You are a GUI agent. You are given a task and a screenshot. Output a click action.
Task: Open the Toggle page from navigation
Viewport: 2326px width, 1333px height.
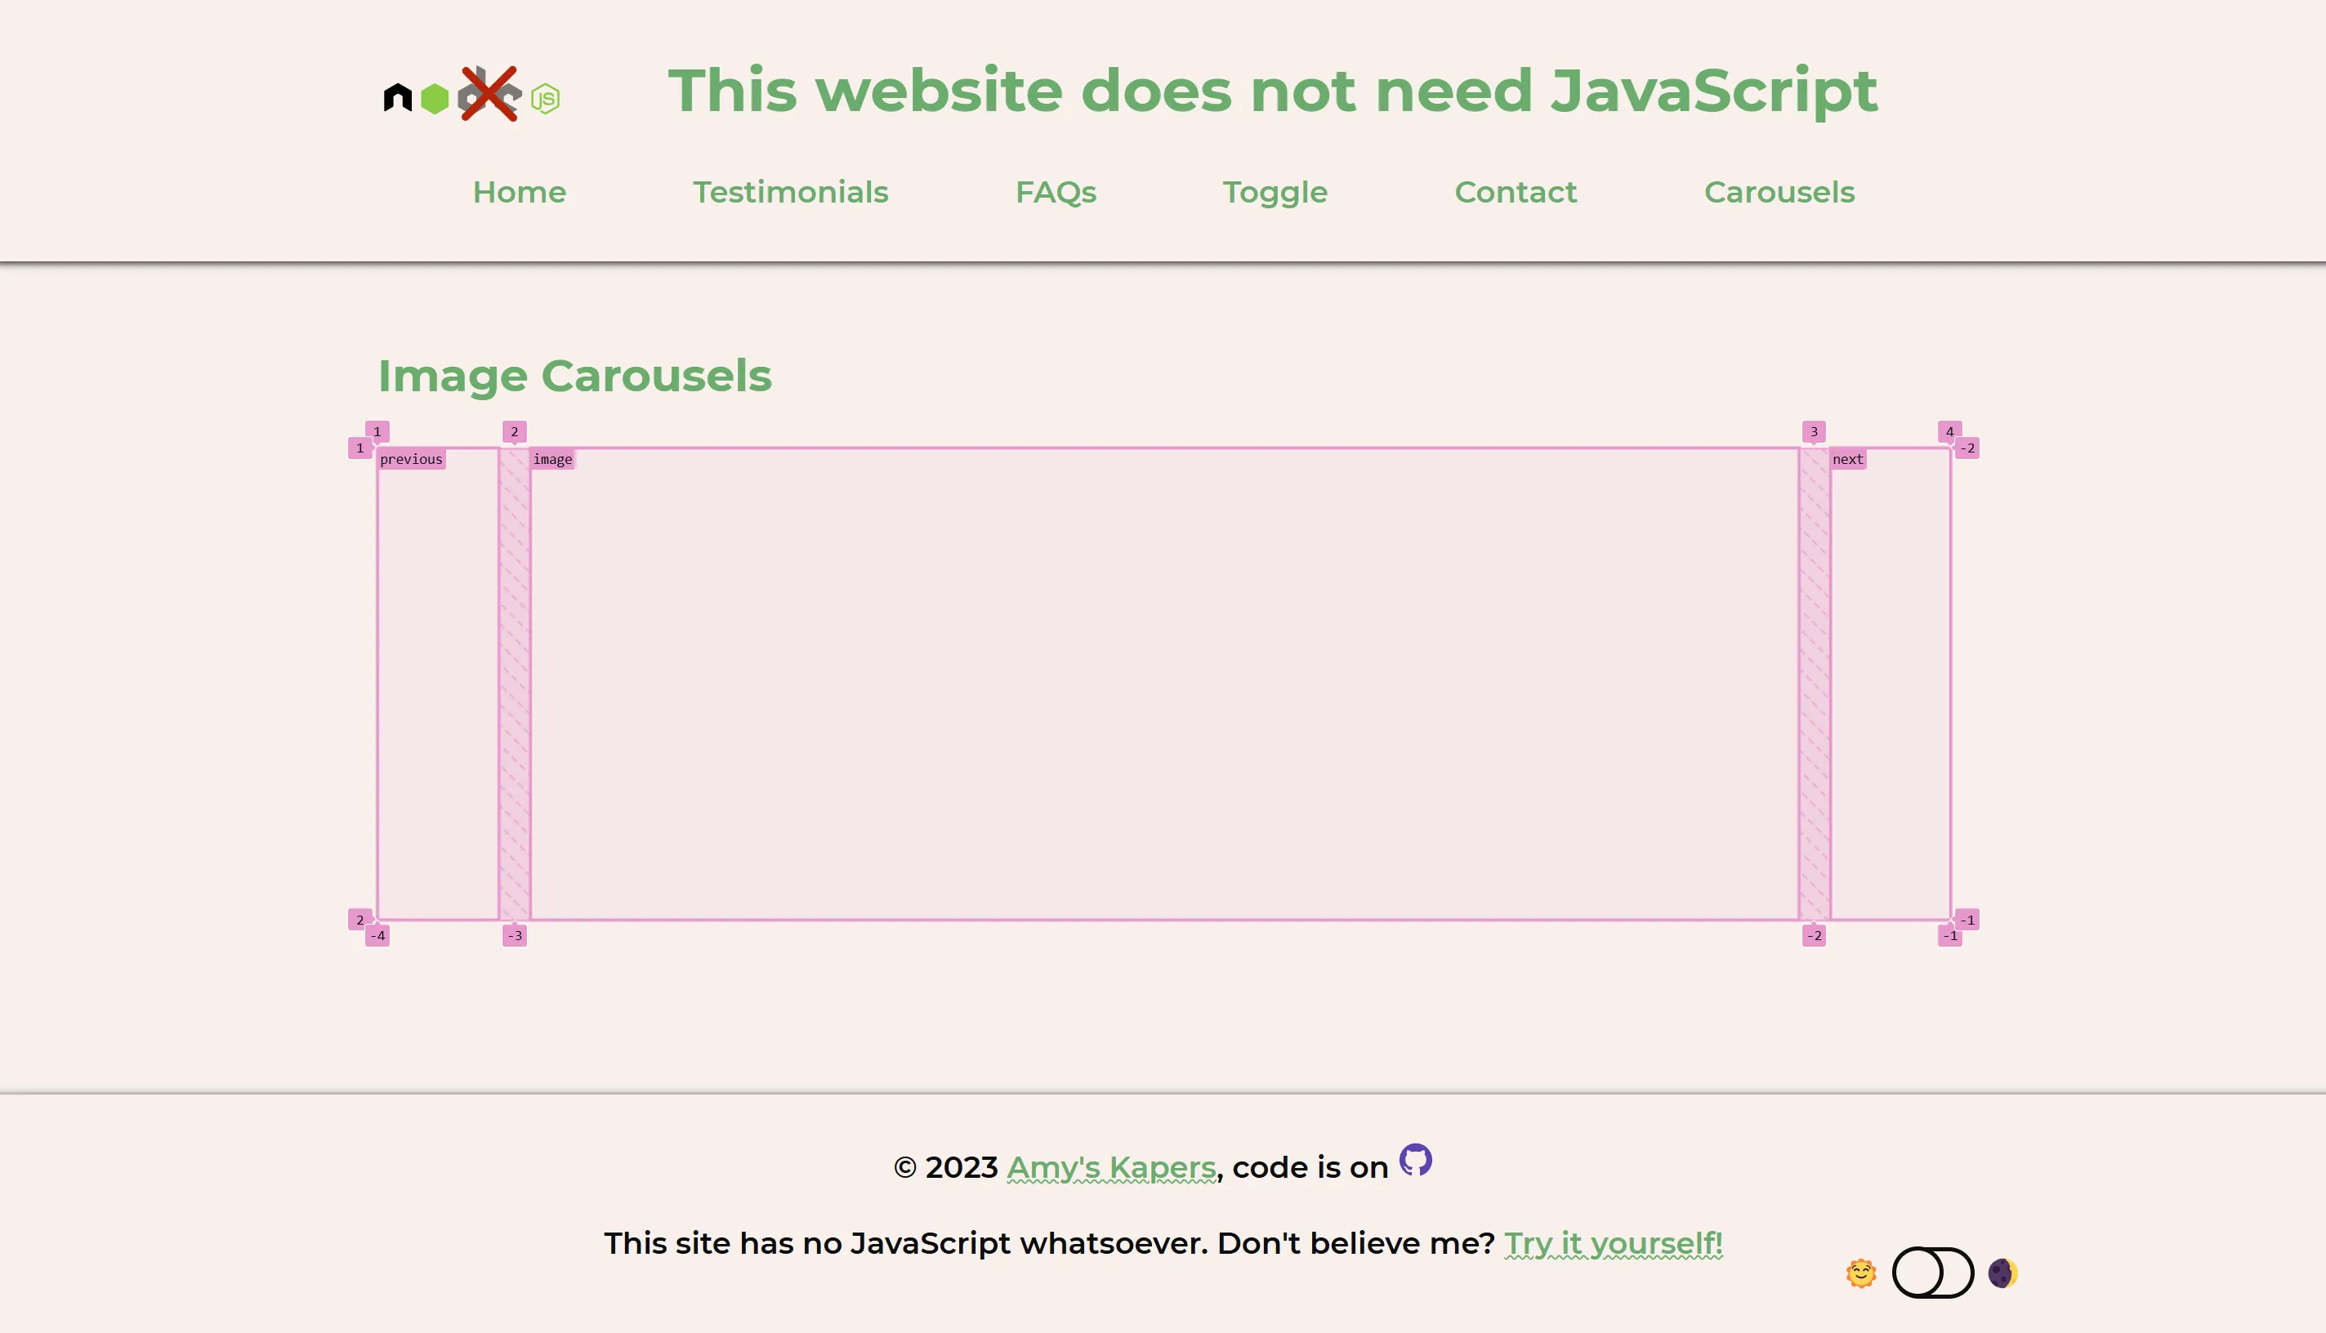pos(1275,192)
